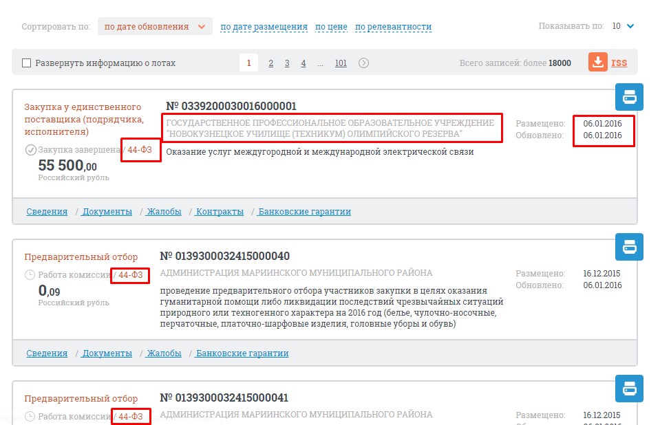The width and height of the screenshot is (660, 425).
Task: Open 'Сведения' for purchase 0139300032415000040
Action: pos(47,353)
